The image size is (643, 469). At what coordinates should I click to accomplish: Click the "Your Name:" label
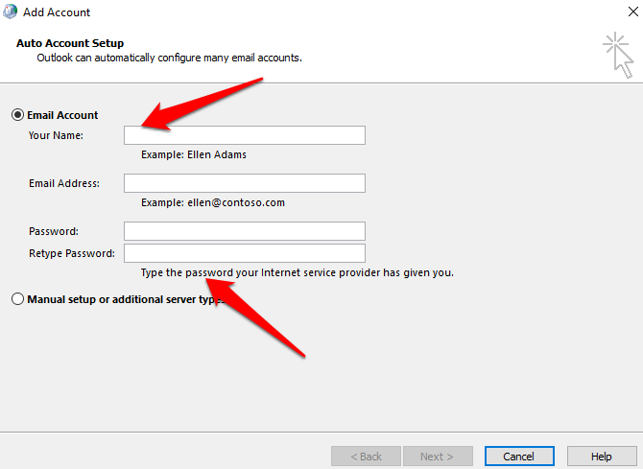click(56, 135)
